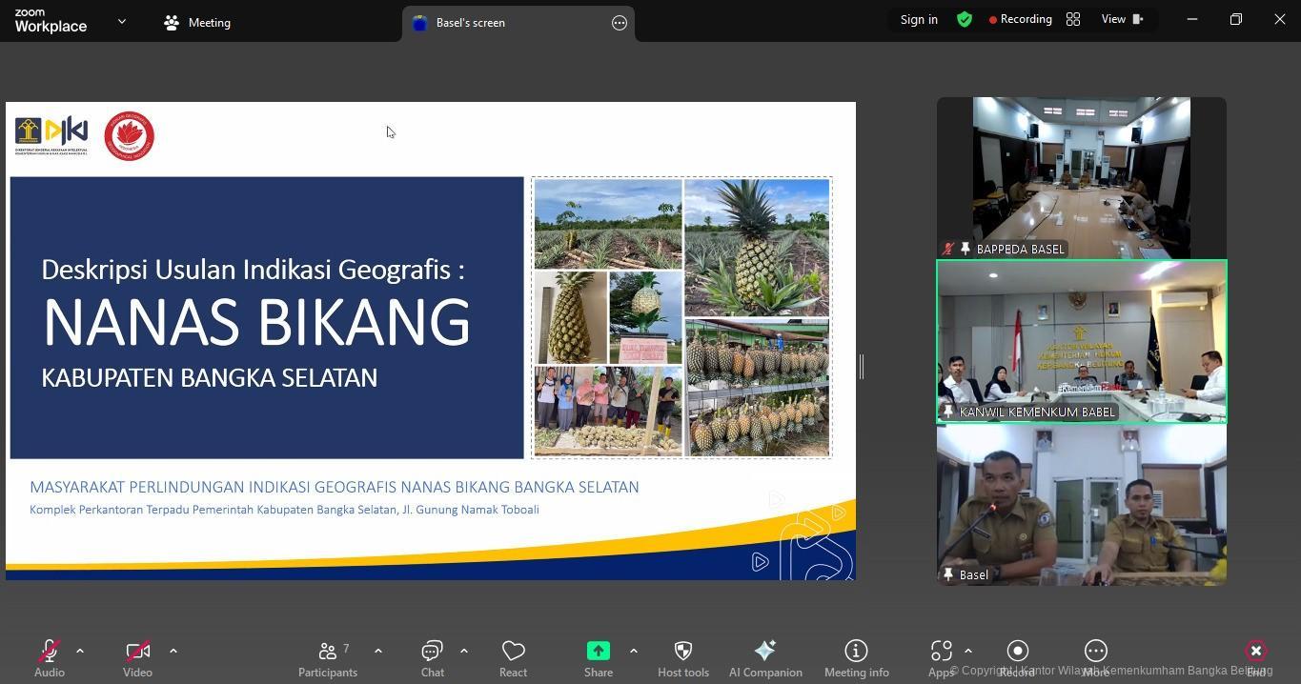Open the Participants panel
This screenshot has width=1301, height=684.
tap(327, 658)
